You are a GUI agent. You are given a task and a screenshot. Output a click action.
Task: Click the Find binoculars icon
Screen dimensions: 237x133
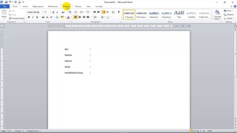[x=225, y=11]
